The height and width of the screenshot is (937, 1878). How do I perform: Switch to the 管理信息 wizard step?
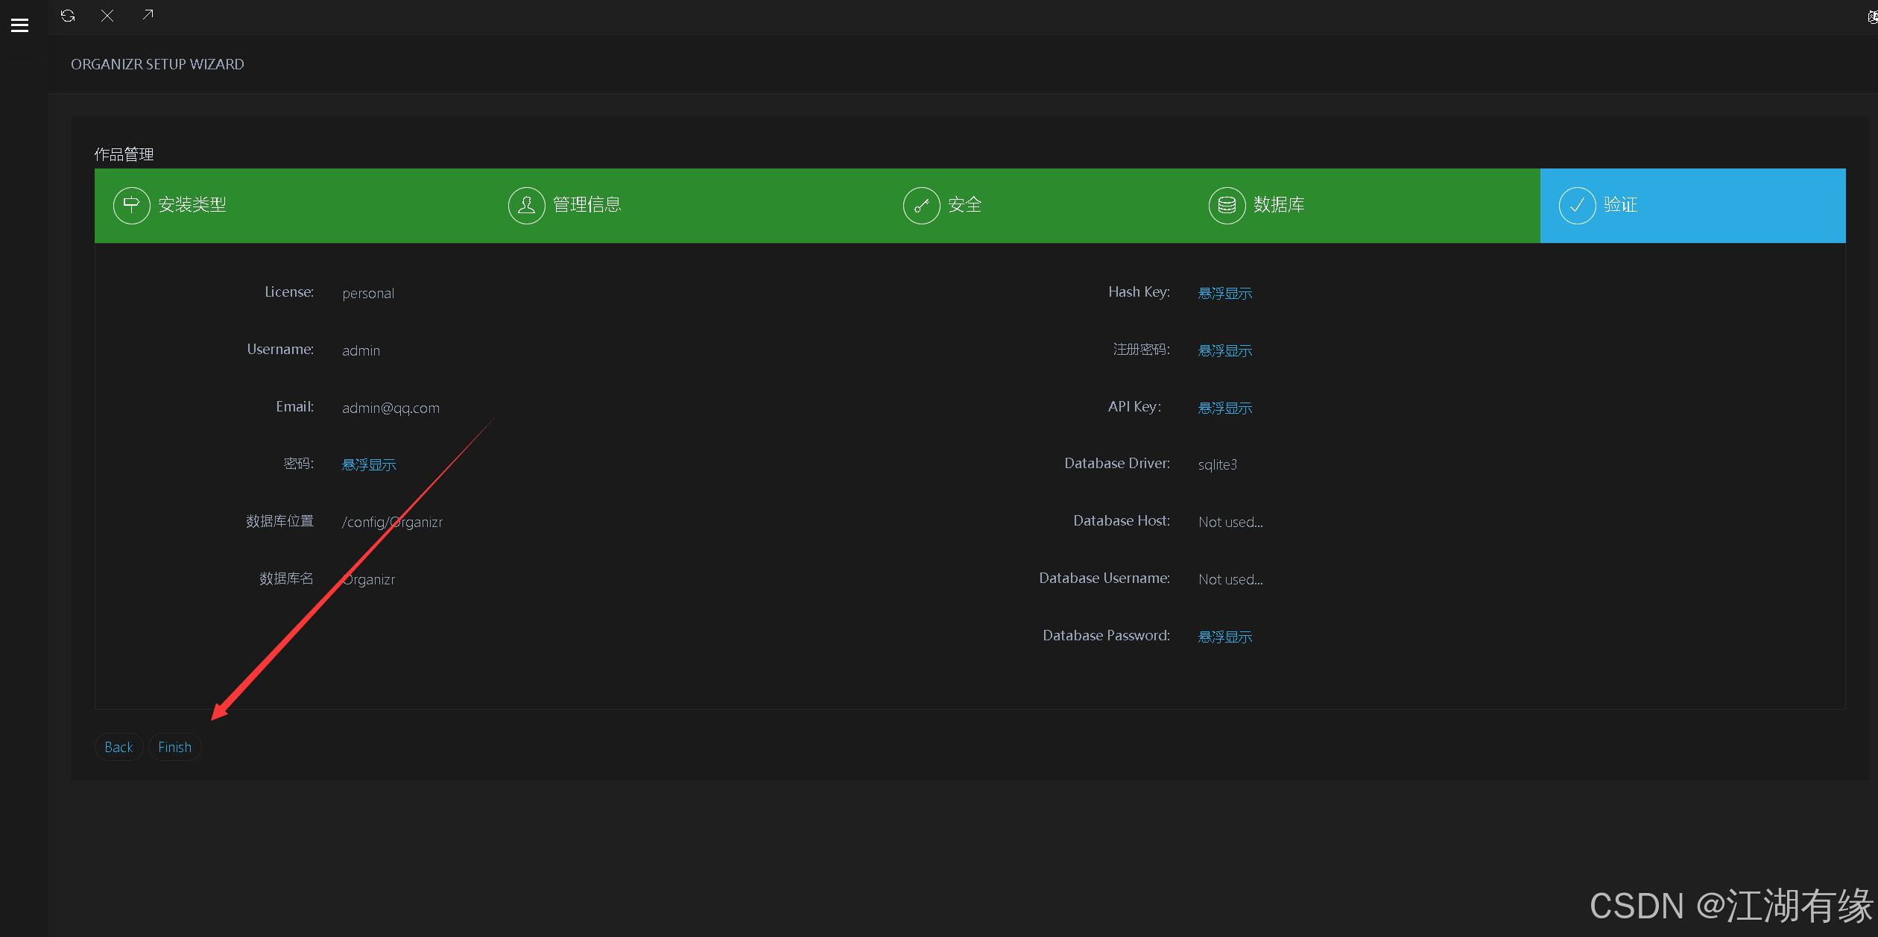click(587, 205)
